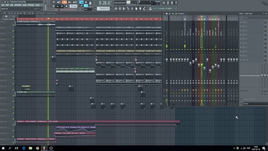Toggle the overdub blend recording icon

(x=70, y=2)
